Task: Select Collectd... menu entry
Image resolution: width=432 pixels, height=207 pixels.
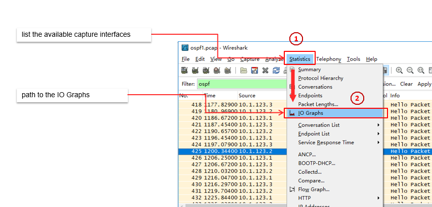Action: click(x=335, y=172)
